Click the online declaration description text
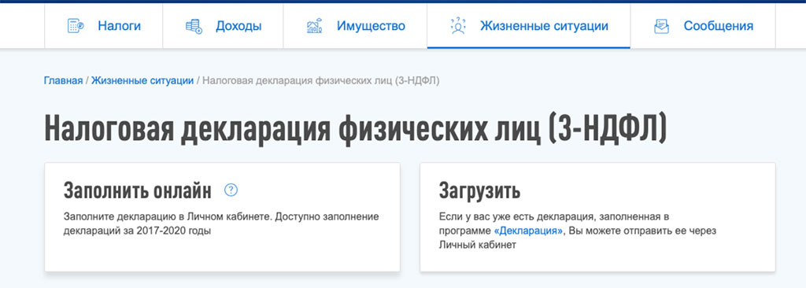The height and width of the screenshot is (288, 806). click(221, 223)
